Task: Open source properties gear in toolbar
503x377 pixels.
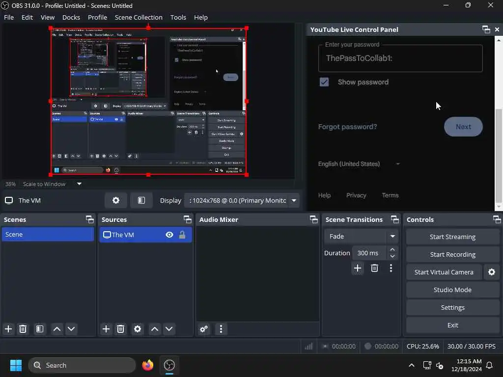Action: (x=116, y=200)
